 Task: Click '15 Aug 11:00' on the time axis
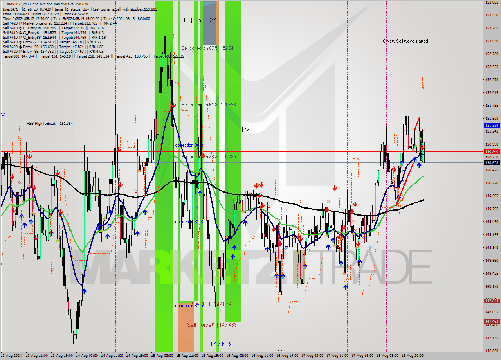click(x=187, y=356)
